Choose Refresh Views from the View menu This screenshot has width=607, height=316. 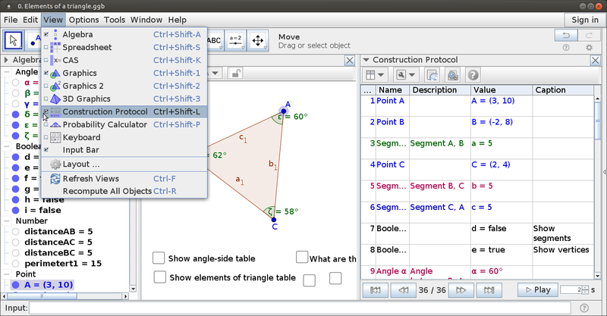coord(124,179)
